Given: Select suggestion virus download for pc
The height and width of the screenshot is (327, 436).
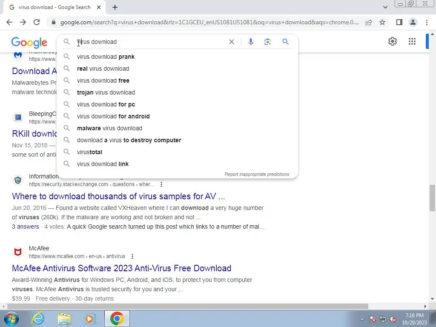Looking at the screenshot, I should pos(177,105).
